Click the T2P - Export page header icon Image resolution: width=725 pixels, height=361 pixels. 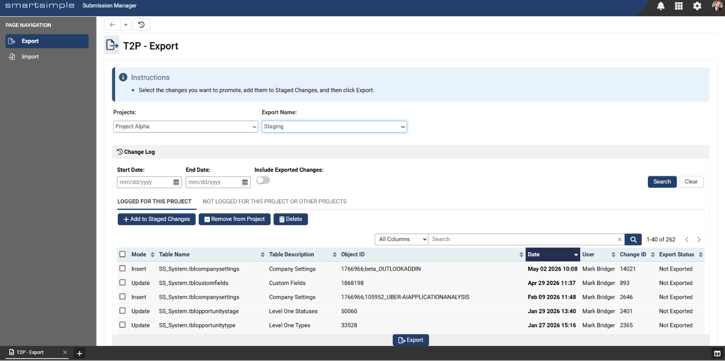pyautogui.click(x=111, y=45)
